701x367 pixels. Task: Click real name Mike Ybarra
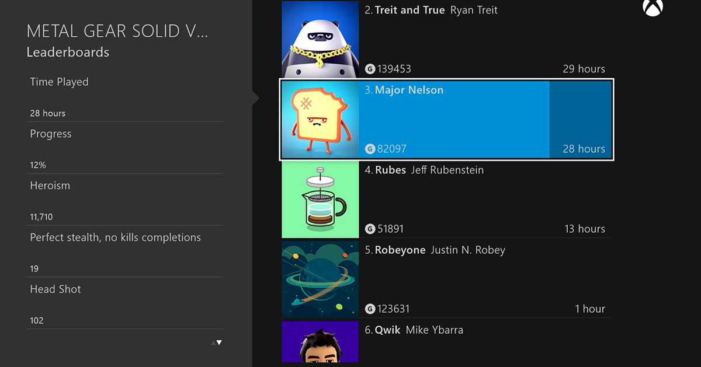coord(435,330)
